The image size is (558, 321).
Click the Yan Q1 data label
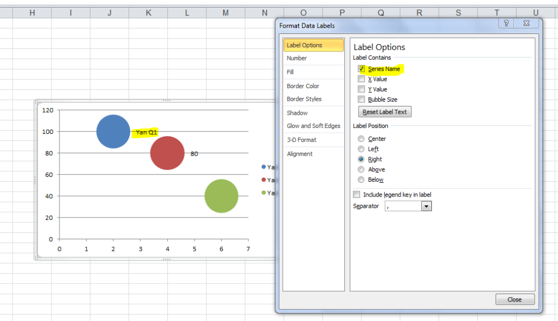pyautogui.click(x=146, y=132)
